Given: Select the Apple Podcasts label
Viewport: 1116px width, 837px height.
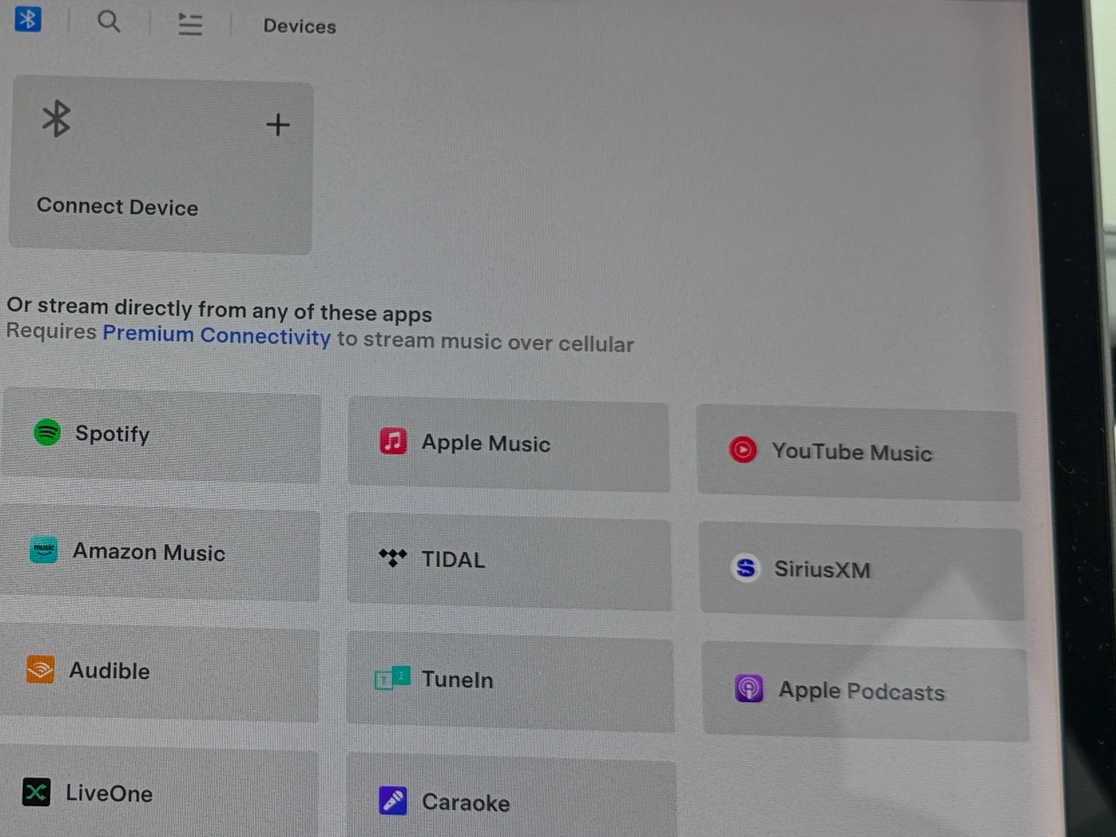Looking at the screenshot, I should [x=861, y=691].
